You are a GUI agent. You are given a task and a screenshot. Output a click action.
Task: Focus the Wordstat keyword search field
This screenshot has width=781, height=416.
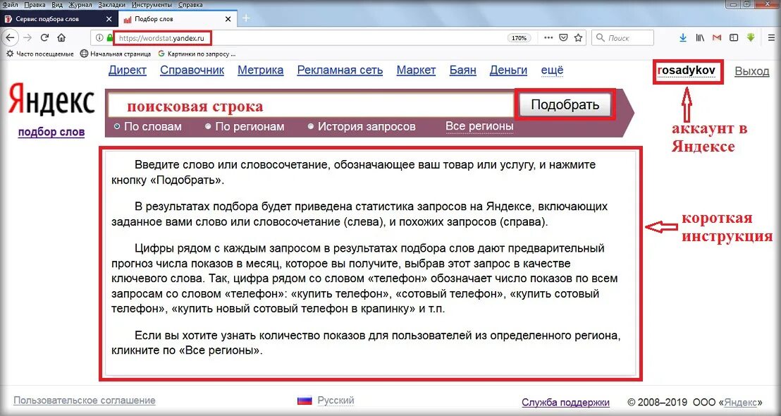click(311, 105)
